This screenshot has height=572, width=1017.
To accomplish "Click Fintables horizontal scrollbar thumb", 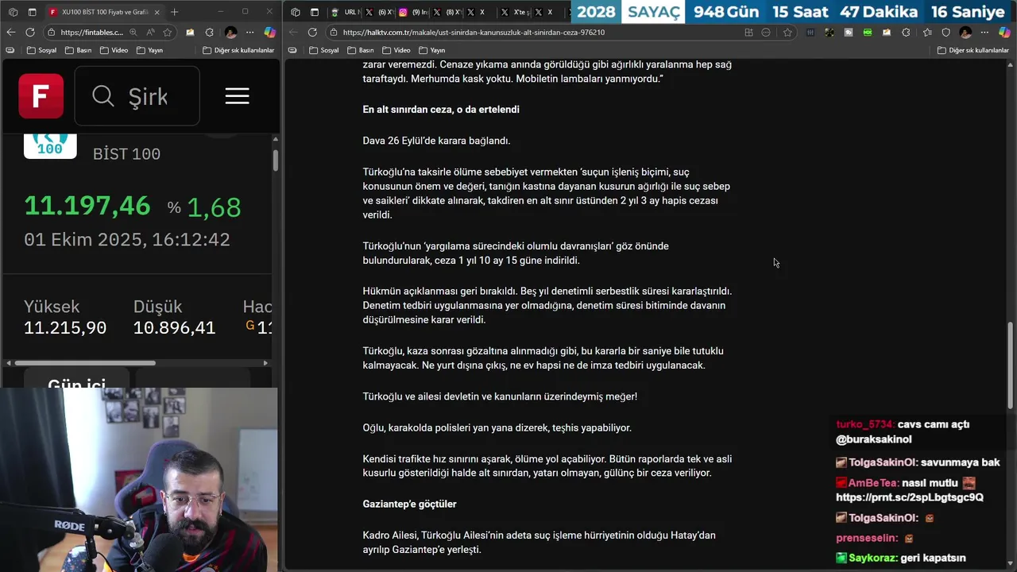I will tap(86, 363).
